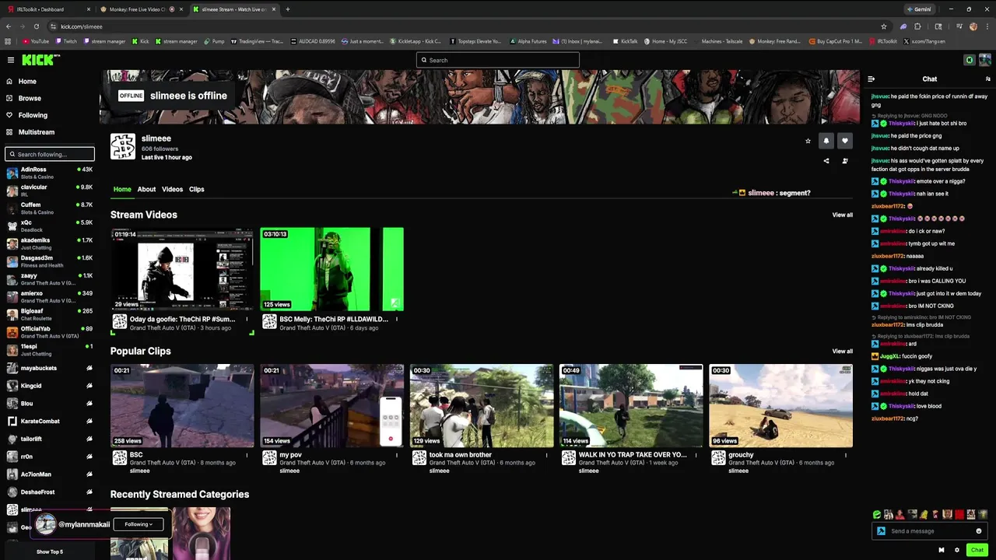Image resolution: width=996 pixels, height=560 pixels.
Task: Click the moderator hammer badge in message box
Action: (881, 531)
